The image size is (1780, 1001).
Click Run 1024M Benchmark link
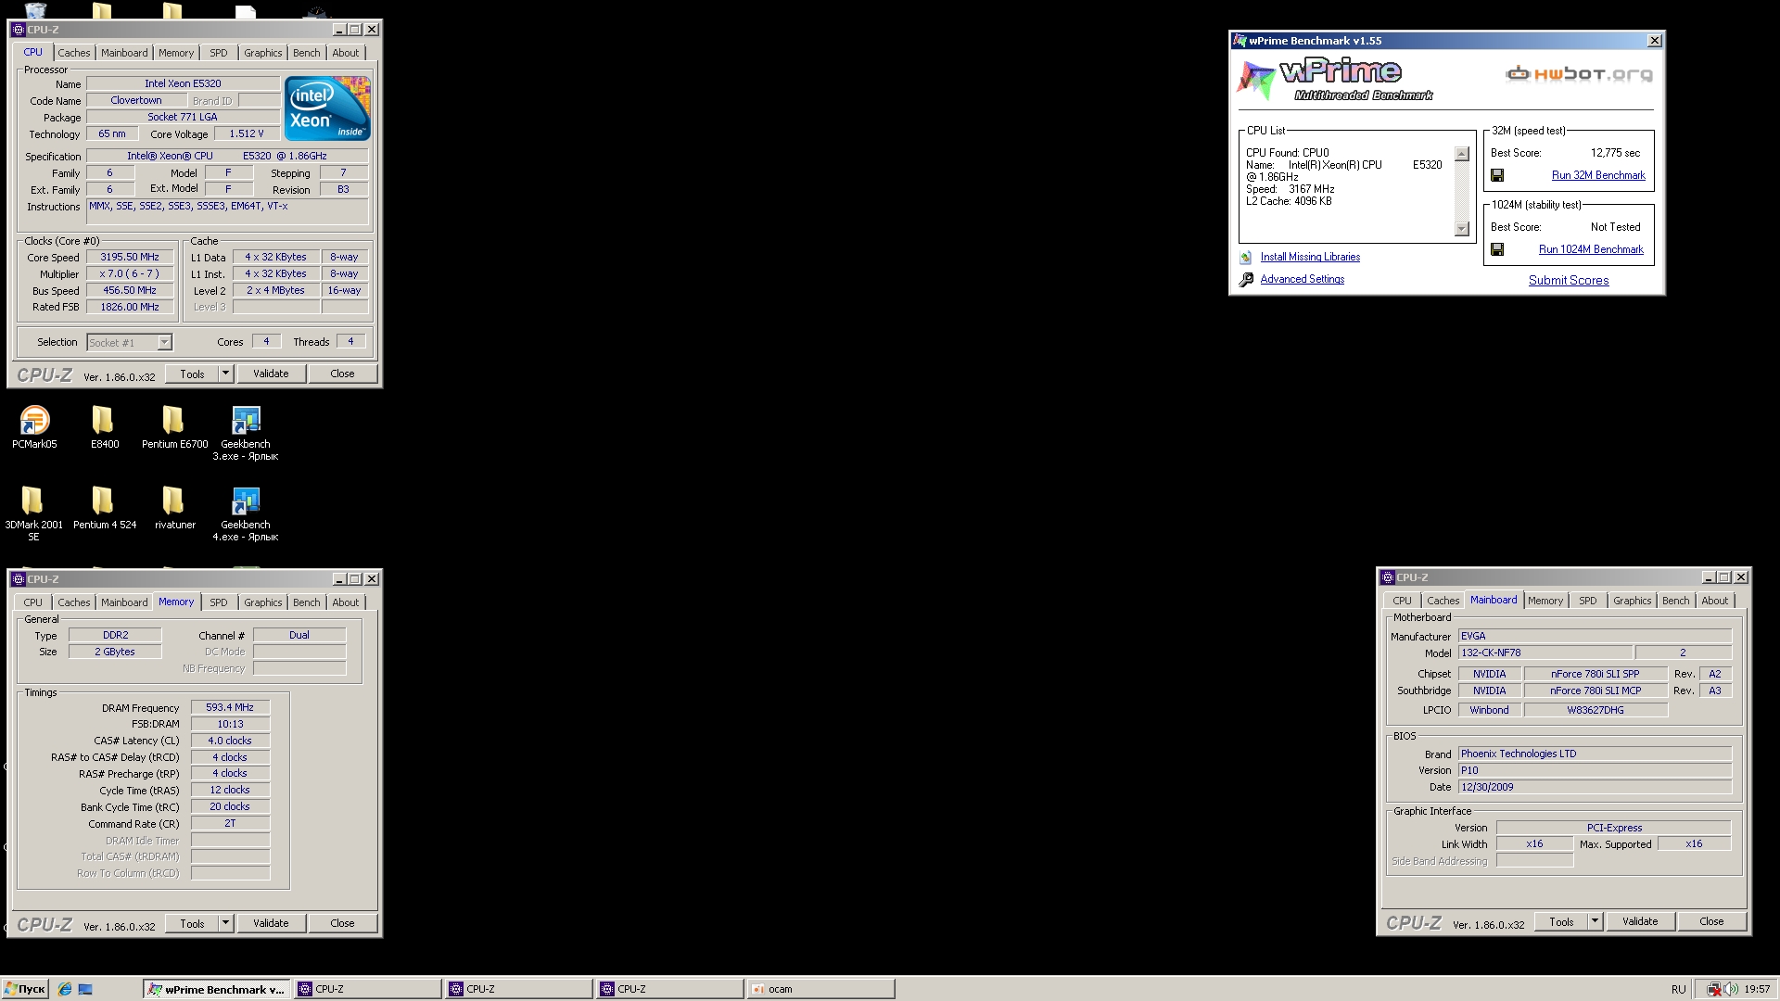1591,249
